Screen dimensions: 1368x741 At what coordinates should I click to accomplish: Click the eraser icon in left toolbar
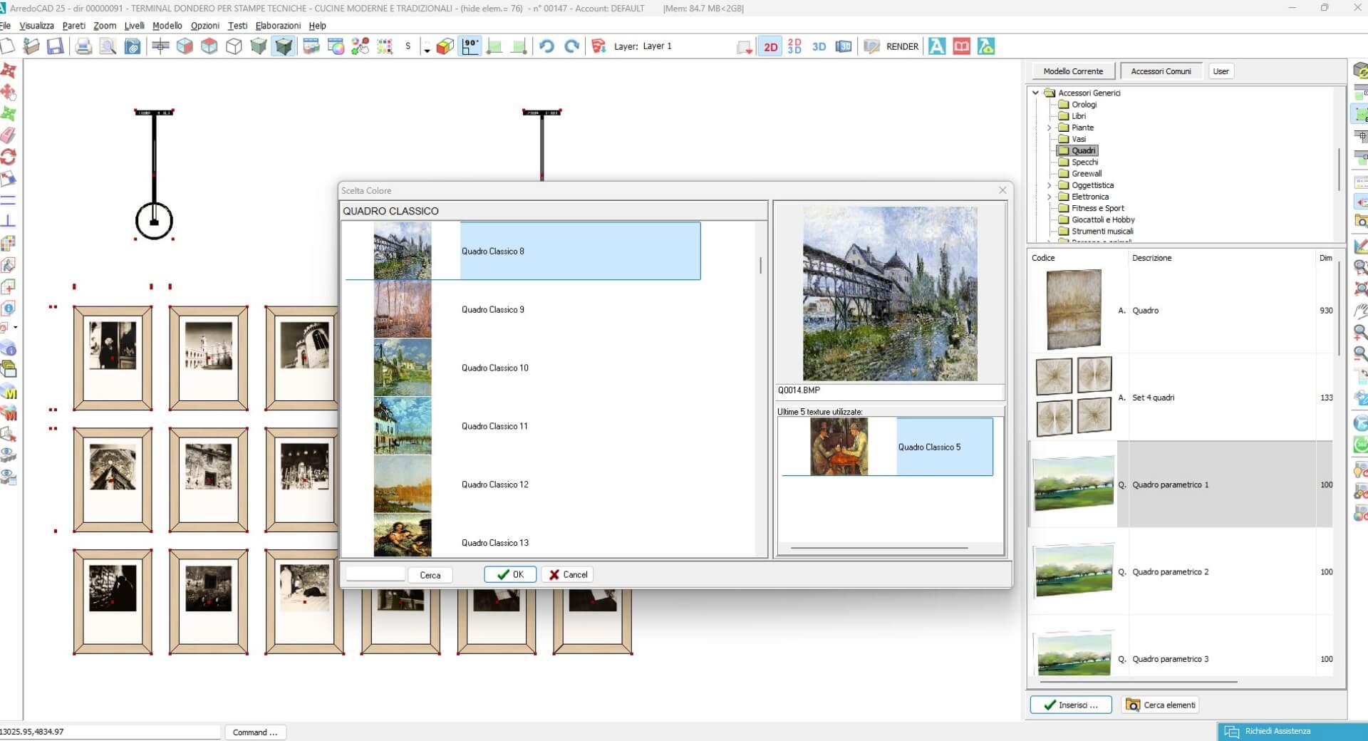(9, 135)
